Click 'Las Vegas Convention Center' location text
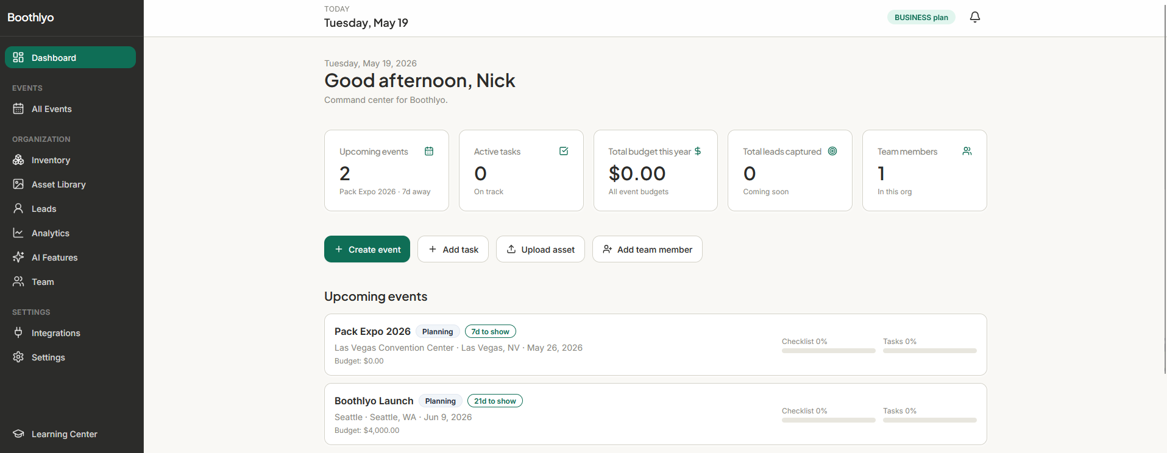The height and width of the screenshot is (453, 1167). 394,348
